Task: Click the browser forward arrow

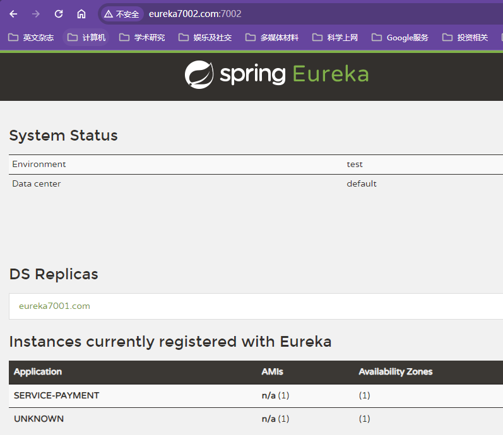Action: 36,14
